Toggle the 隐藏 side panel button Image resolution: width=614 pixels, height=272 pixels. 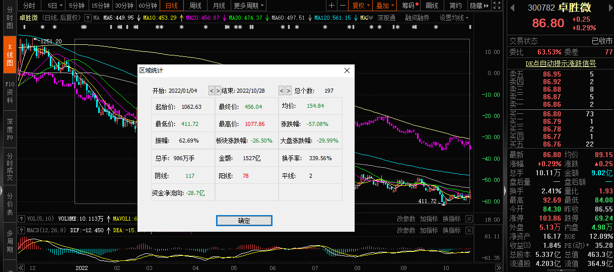pos(479,6)
